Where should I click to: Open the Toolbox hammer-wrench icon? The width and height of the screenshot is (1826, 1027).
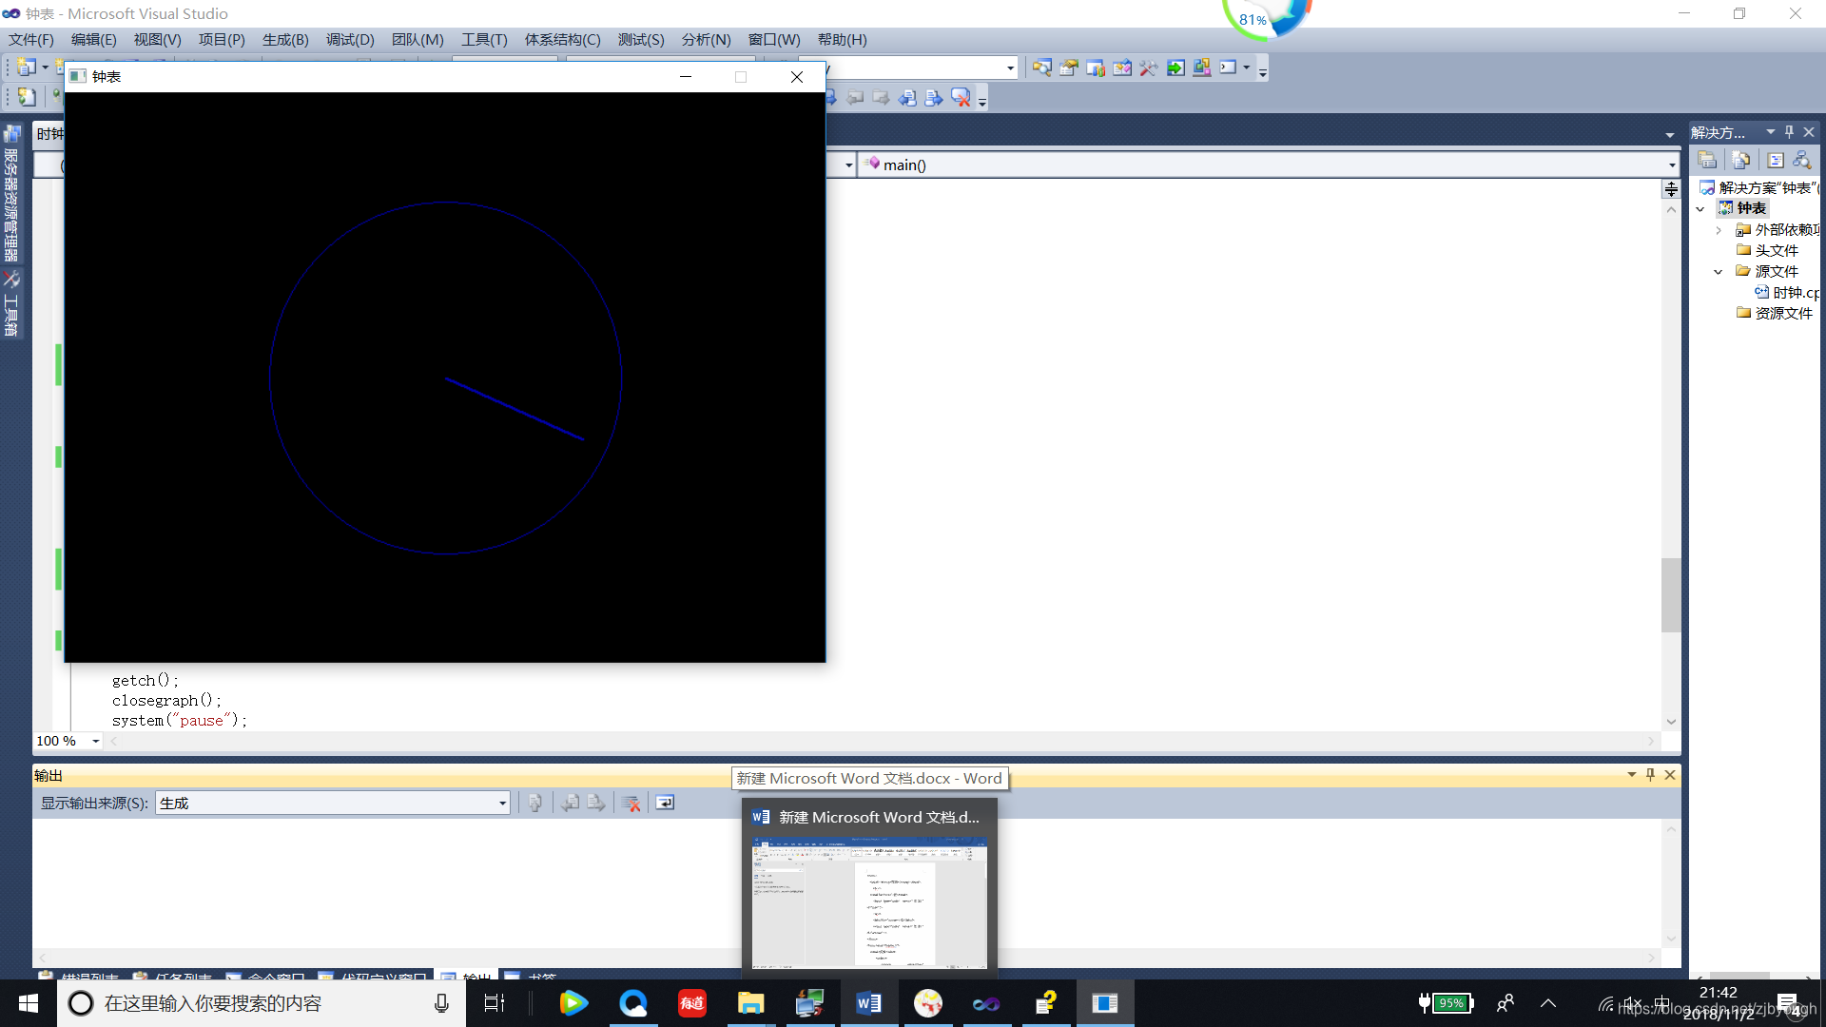[x=1148, y=68]
